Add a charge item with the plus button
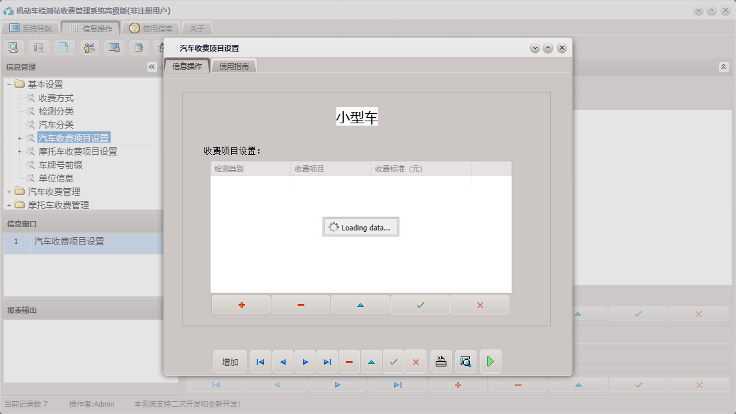This screenshot has height=414, width=736. point(241,304)
